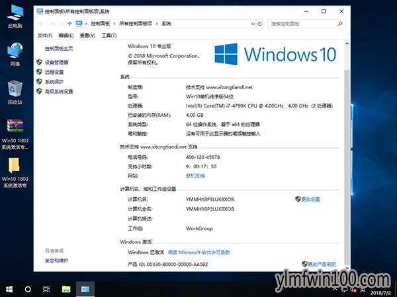Click the 控制面板 breadcrumb

[101, 24]
